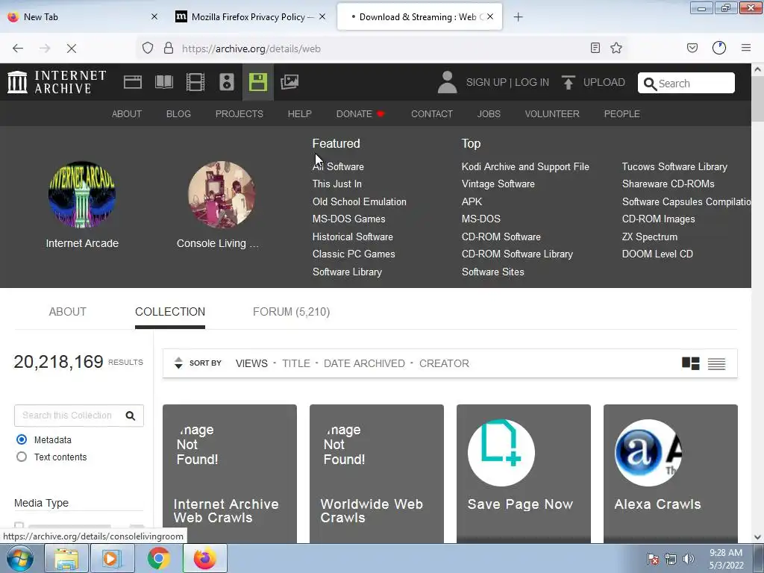Open Windows Media Player from taskbar
This screenshot has height=573, width=764.
pyautogui.click(x=112, y=558)
